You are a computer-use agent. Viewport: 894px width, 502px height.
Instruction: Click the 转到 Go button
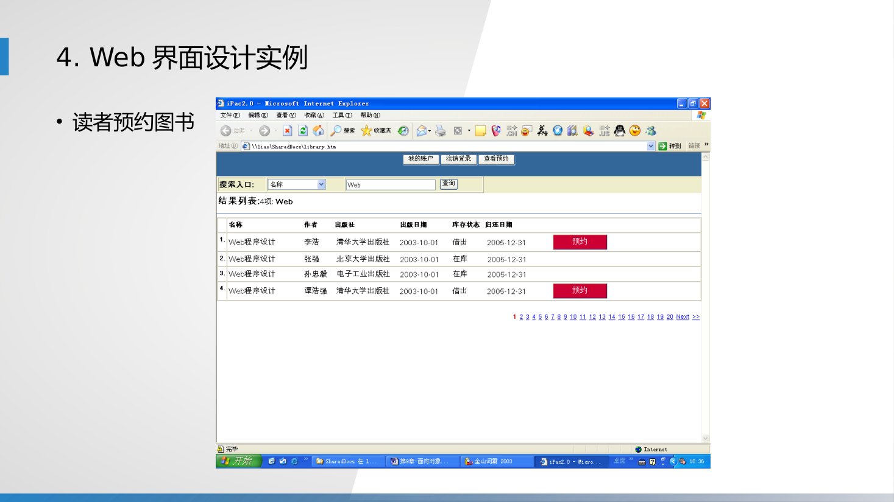click(x=670, y=146)
